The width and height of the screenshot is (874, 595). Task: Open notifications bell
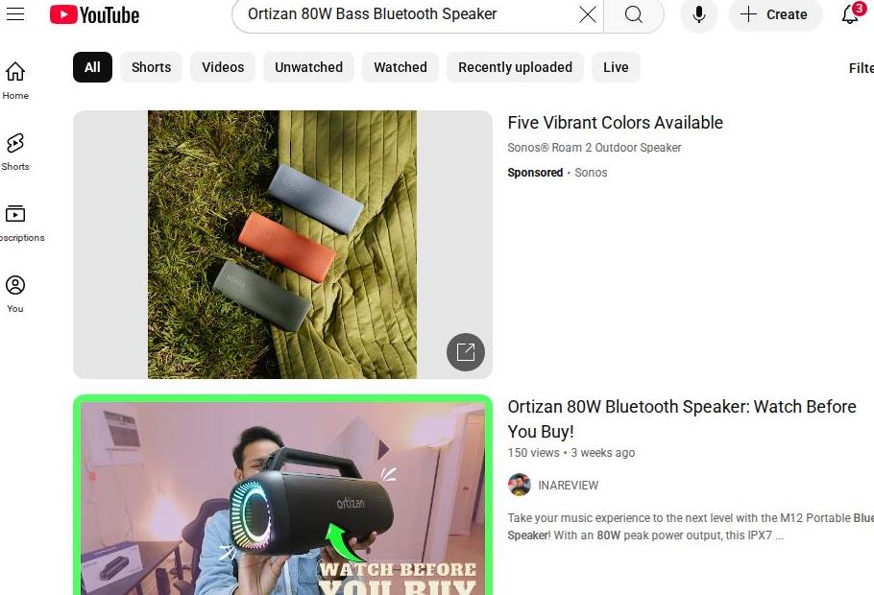[x=851, y=14]
